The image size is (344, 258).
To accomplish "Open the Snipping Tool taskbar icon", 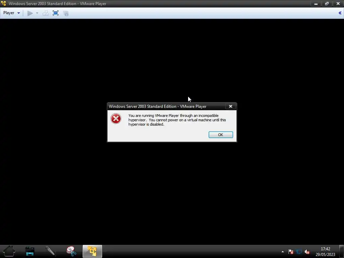I will tap(71, 251).
